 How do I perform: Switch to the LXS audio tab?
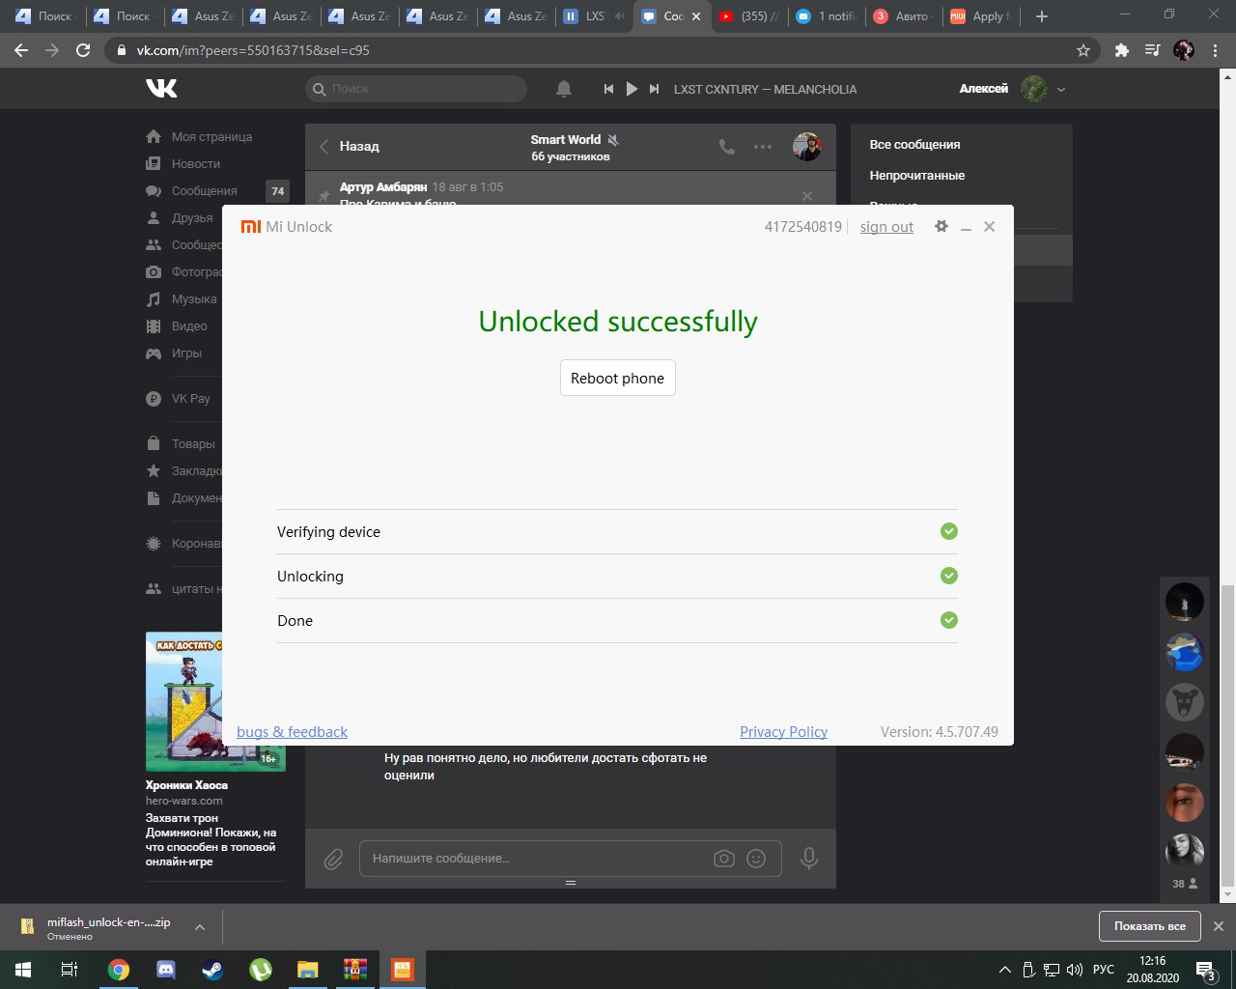pyautogui.click(x=594, y=16)
